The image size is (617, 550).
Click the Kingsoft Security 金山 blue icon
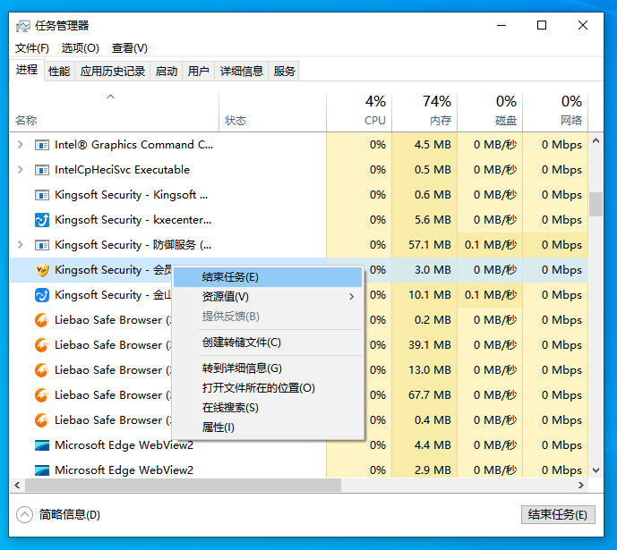(42, 295)
